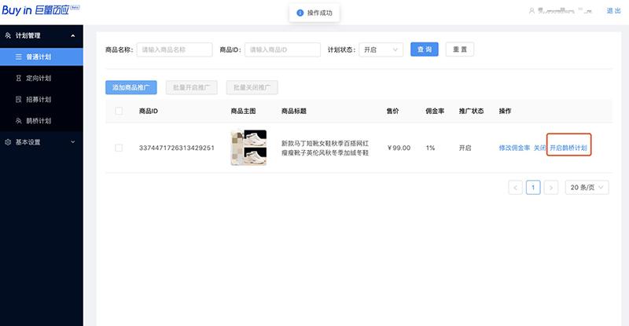This screenshot has width=629, height=326.
Task: Check the product row checkbox
Action: click(x=119, y=148)
